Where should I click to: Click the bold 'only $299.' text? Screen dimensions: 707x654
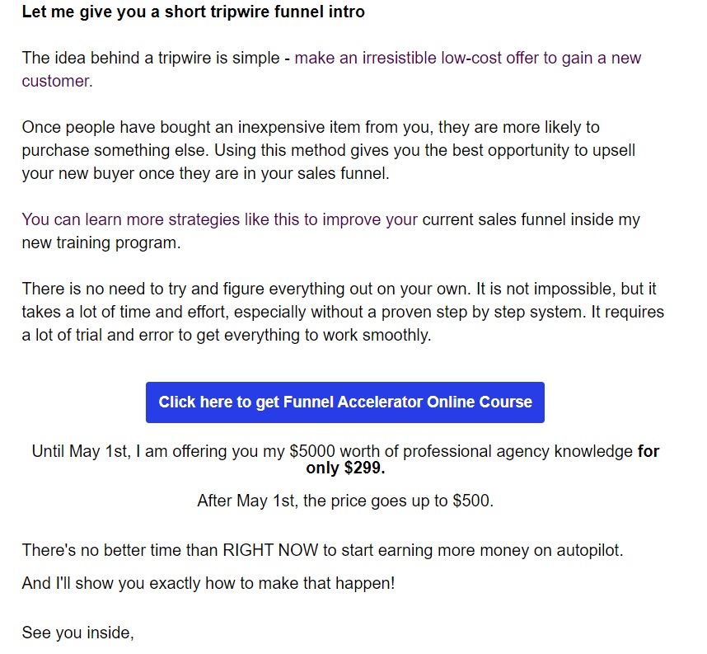tap(345, 468)
